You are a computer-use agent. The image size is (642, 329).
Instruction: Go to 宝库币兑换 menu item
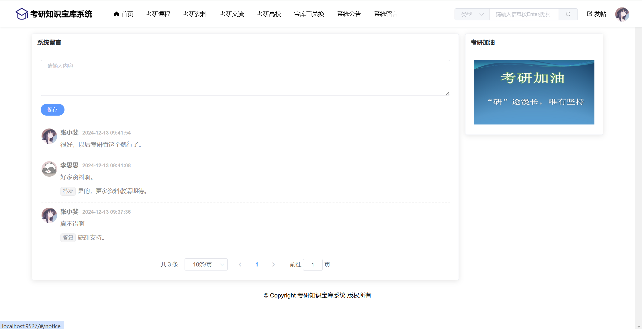(x=309, y=14)
